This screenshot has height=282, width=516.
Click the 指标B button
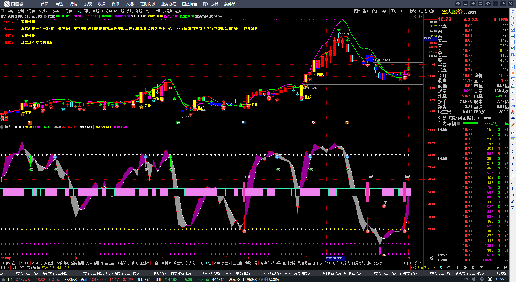[x=407, y=263]
